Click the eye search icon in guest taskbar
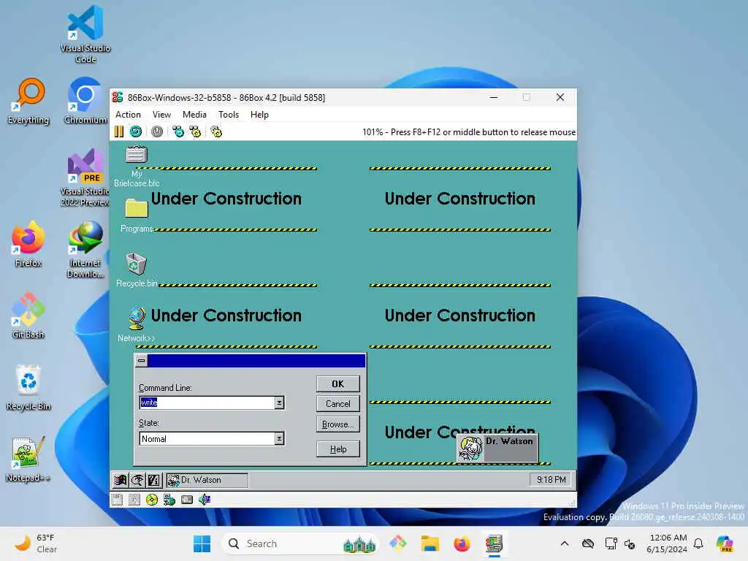 coord(137,480)
